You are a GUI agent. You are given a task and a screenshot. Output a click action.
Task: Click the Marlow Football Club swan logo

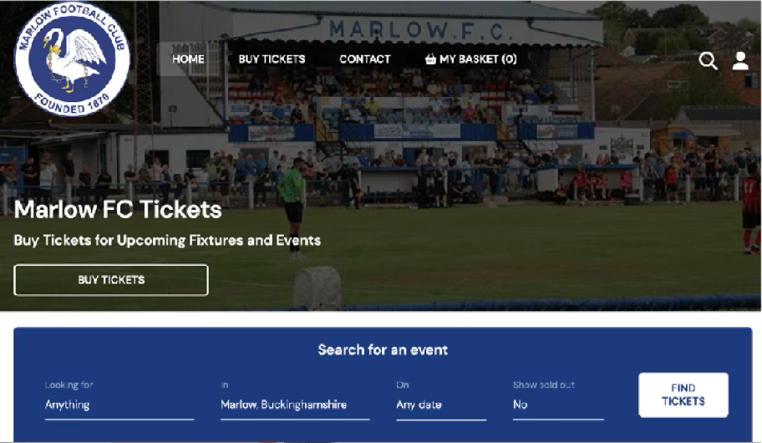click(73, 59)
